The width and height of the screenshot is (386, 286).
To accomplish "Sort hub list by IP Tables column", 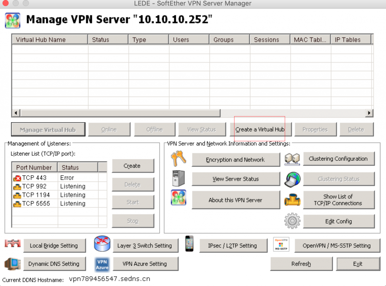I will click(351, 40).
